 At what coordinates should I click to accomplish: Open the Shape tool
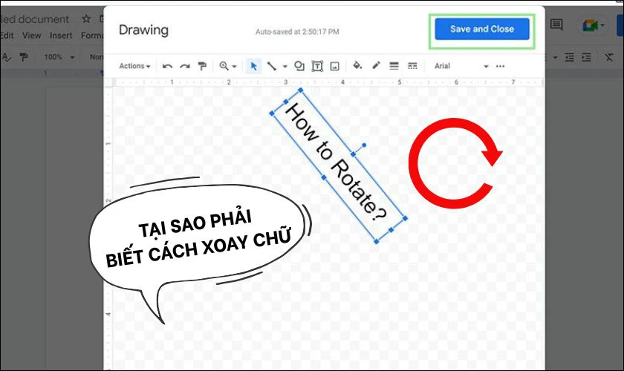coord(299,66)
